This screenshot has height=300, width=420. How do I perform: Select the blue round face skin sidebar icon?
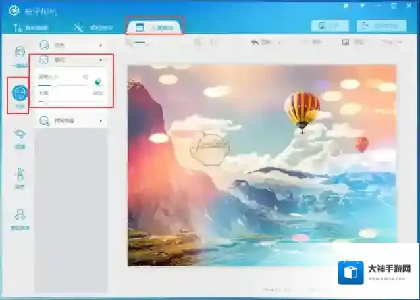(x=19, y=93)
